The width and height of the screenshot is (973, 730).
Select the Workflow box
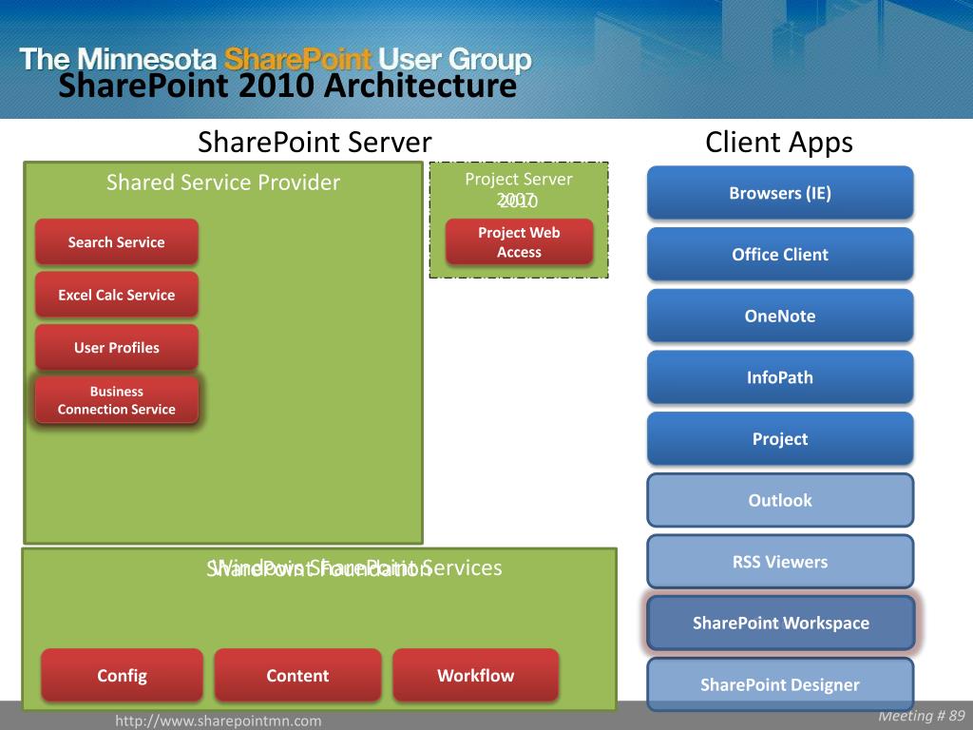click(x=476, y=675)
